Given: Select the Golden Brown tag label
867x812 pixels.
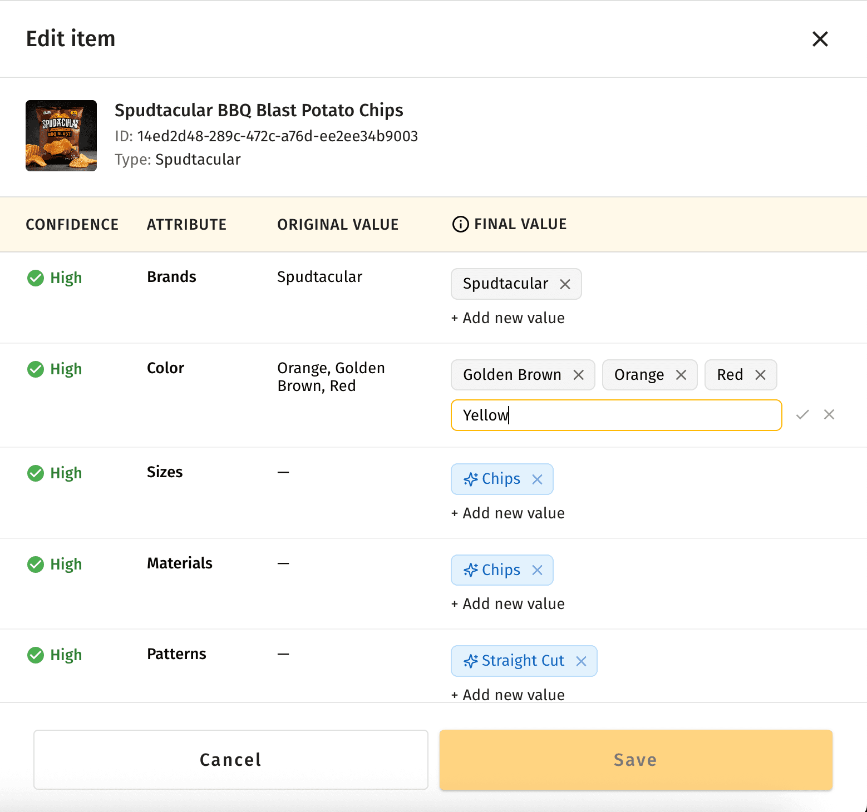Looking at the screenshot, I should tap(512, 375).
